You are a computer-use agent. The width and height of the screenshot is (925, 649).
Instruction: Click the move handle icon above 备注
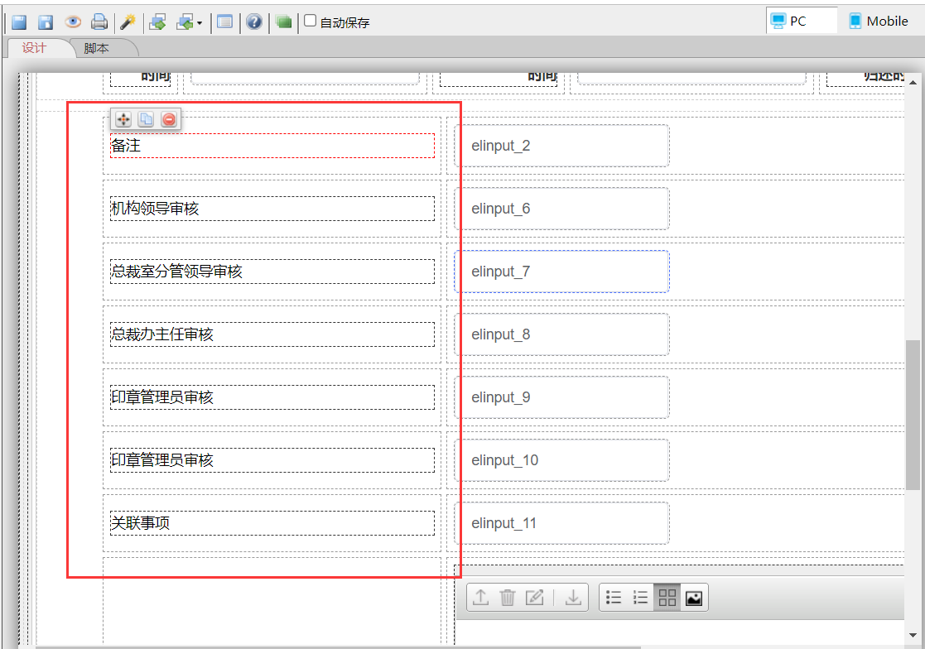point(123,120)
